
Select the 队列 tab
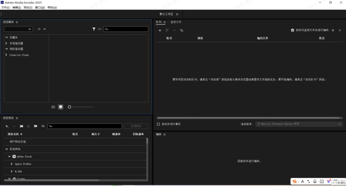click(x=159, y=22)
